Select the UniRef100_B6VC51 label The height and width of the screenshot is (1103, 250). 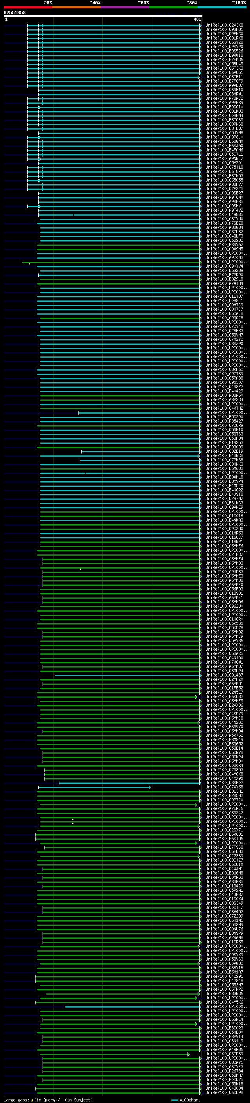click(x=224, y=72)
